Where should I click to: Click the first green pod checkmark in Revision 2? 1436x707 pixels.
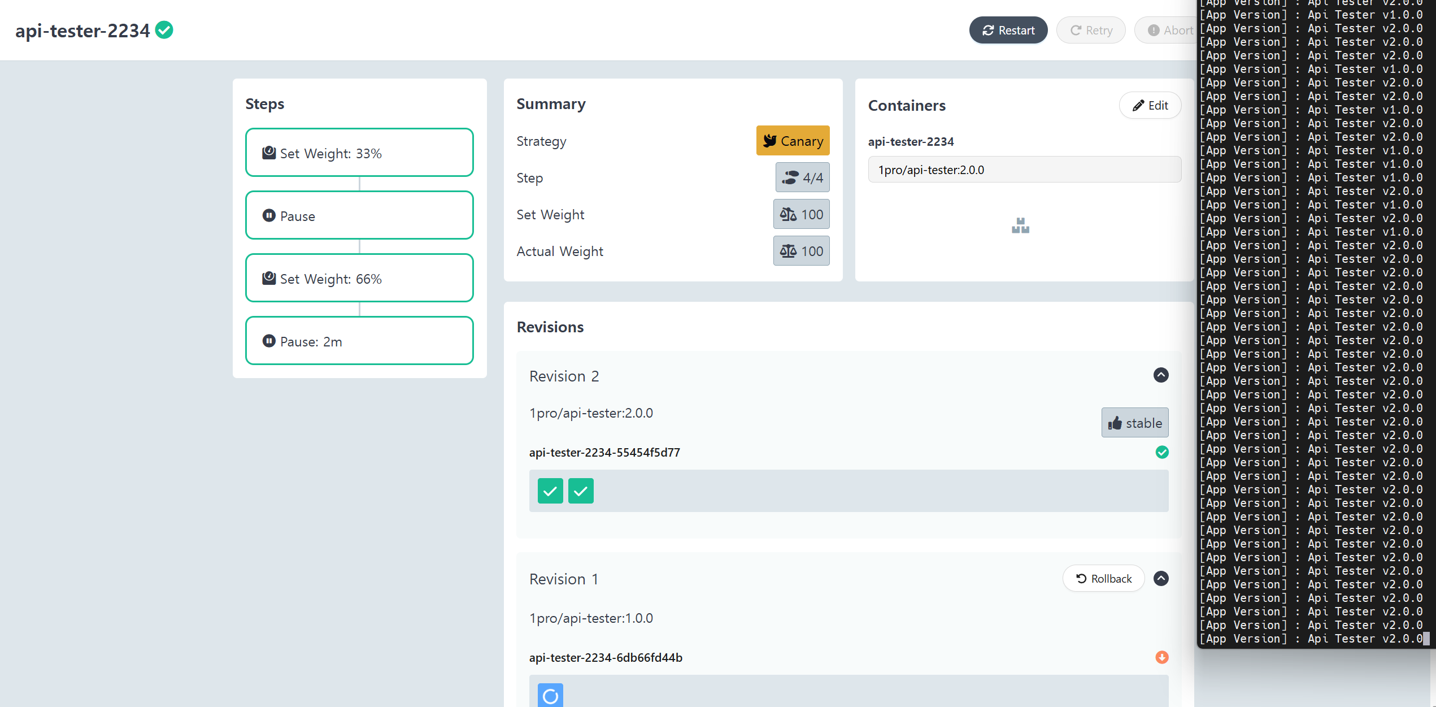tap(550, 491)
